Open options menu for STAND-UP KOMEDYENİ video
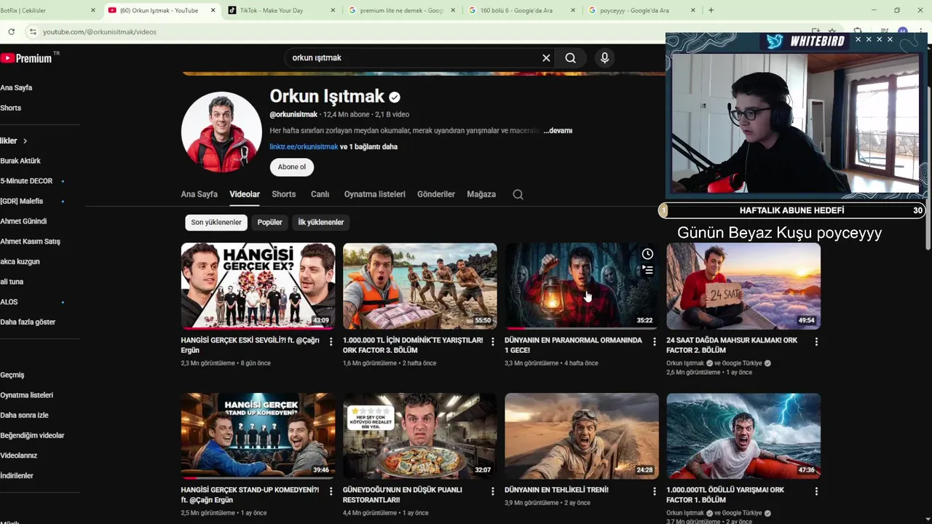Viewport: 932px width, 524px height. click(331, 491)
